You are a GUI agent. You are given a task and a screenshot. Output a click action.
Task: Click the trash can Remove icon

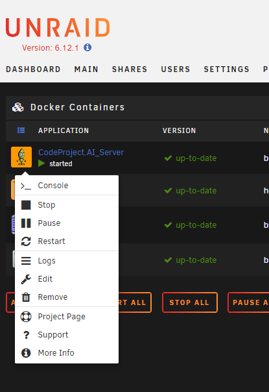(x=26, y=297)
